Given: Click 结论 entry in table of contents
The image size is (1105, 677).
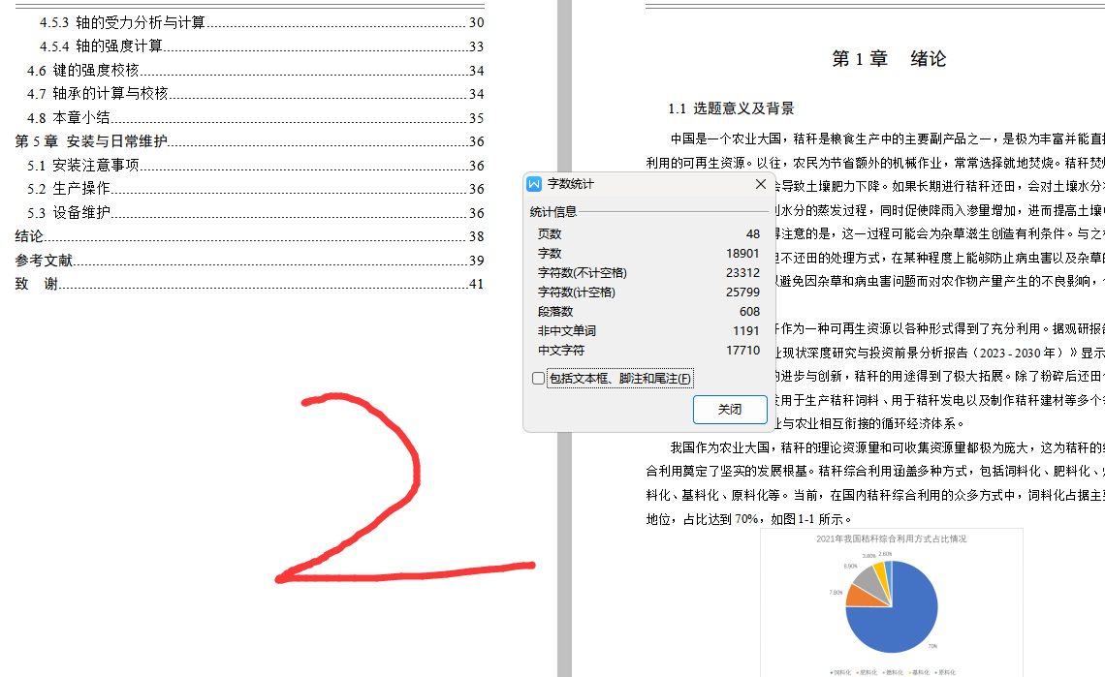Looking at the screenshot, I should coord(249,236).
